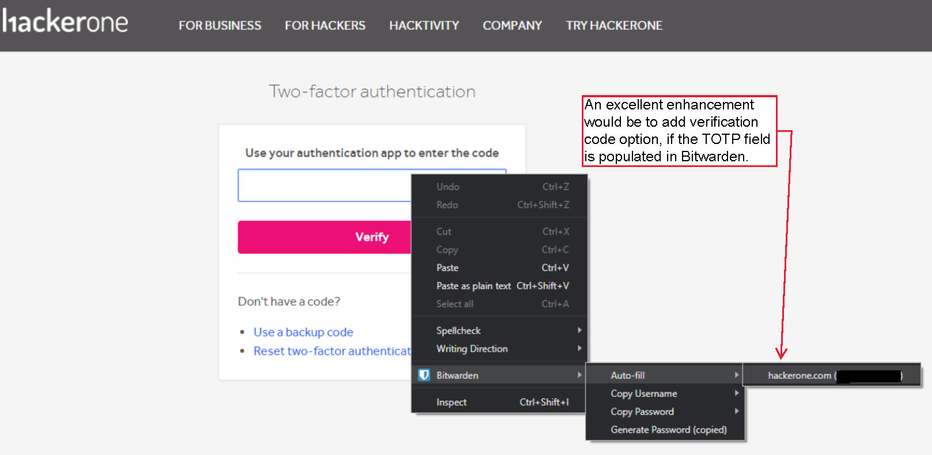Select 'Generate Password (copied)' entry
The height and width of the screenshot is (455, 932).
tap(665, 430)
